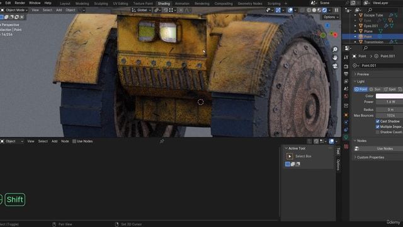403x227 pixels.
Task: Enable Use Nodes checkbox in shader editor
Action: coord(74,141)
